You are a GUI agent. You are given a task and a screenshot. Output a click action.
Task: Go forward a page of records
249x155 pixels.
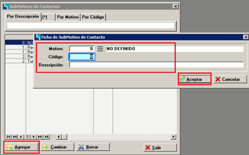(40, 137)
